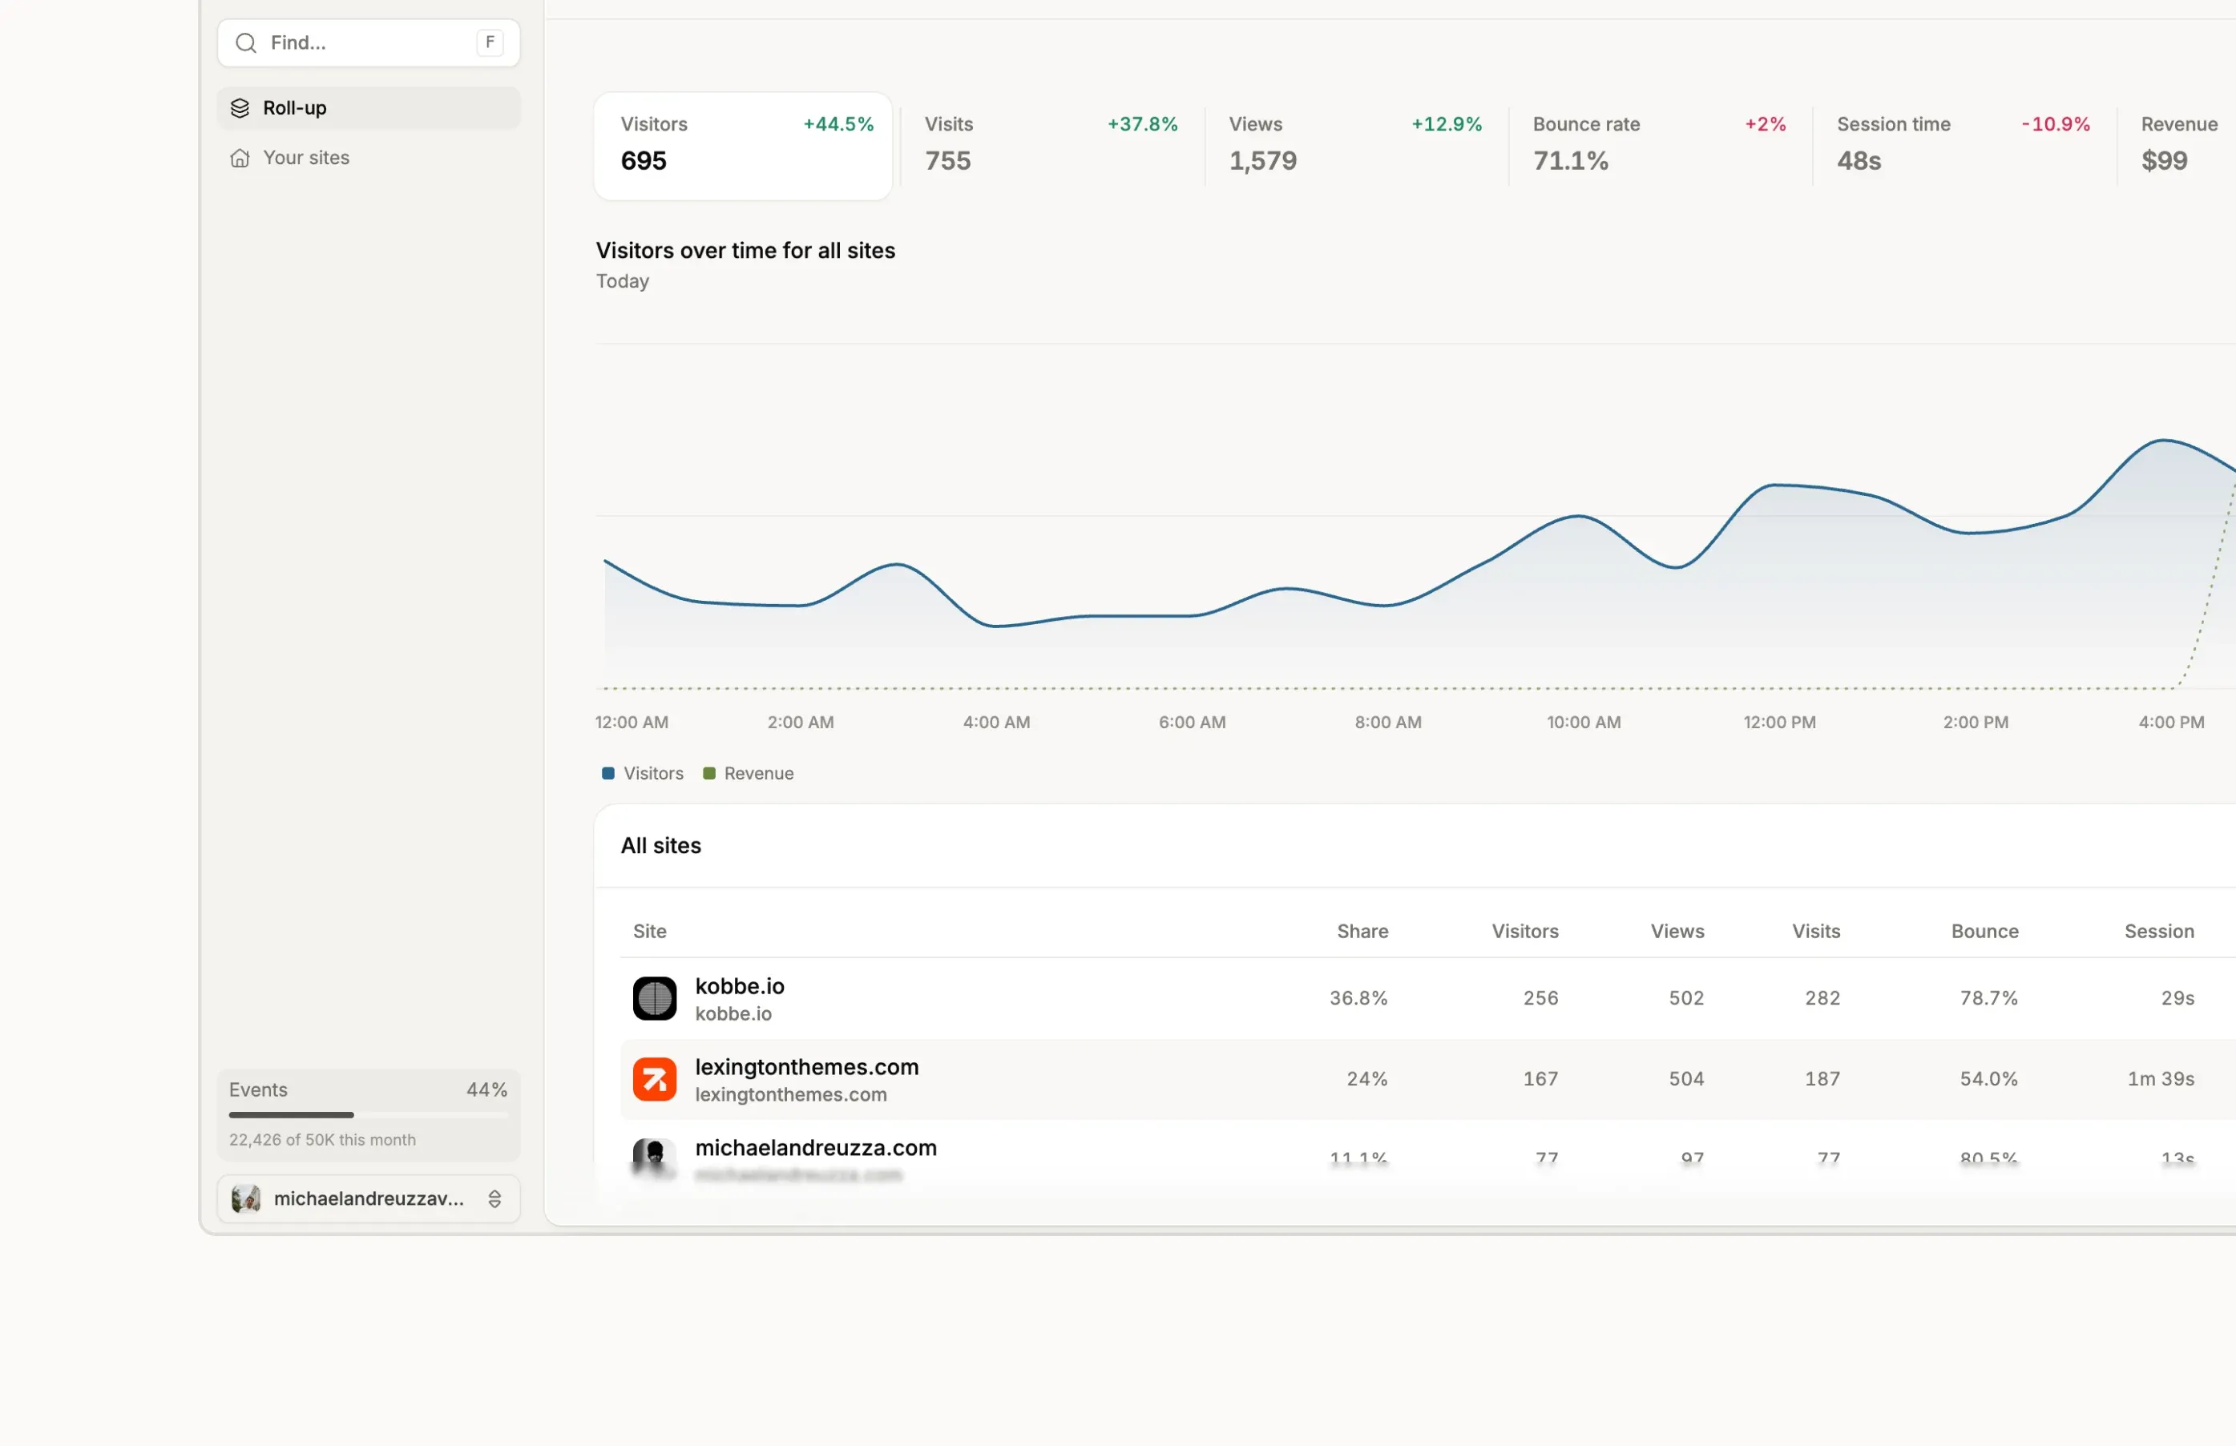
Task: Sort table by Session column
Action: [x=2159, y=932]
